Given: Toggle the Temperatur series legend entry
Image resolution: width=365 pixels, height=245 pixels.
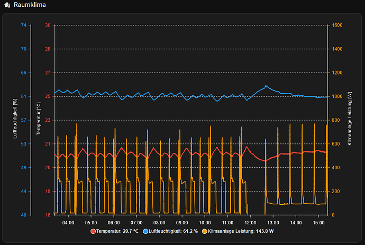Looking at the screenshot, I should pyautogui.click(x=115, y=231).
